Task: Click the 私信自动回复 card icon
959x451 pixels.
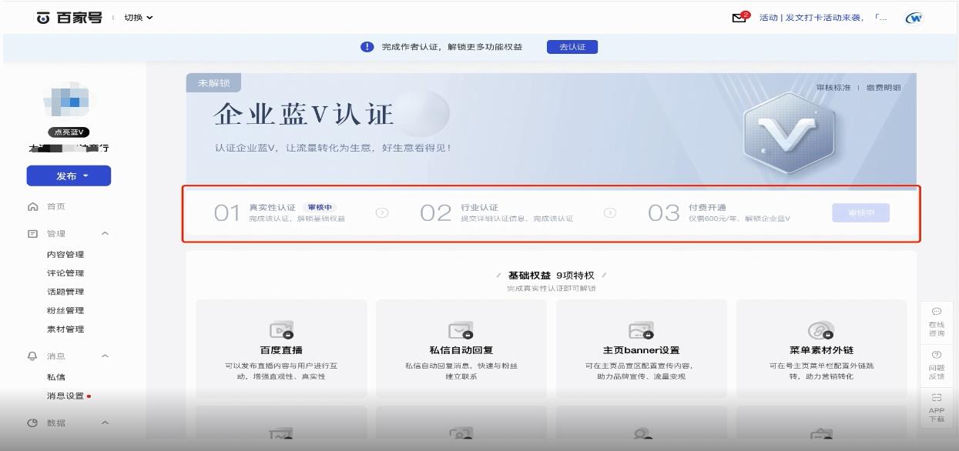Action: coord(461,330)
